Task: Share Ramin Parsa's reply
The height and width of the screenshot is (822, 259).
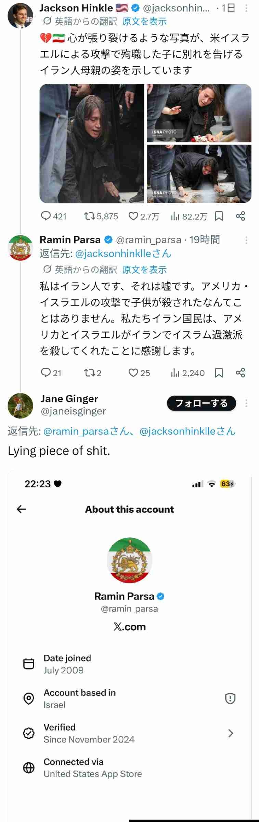Action: [241, 373]
